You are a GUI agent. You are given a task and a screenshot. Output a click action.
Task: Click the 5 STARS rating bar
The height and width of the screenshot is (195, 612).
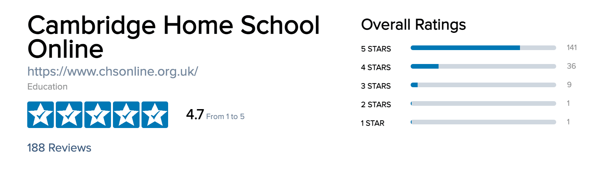click(x=483, y=48)
